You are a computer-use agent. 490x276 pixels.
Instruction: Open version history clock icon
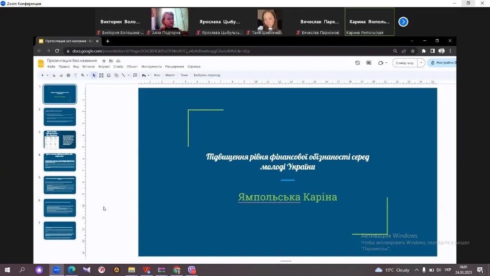tap(358, 63)
